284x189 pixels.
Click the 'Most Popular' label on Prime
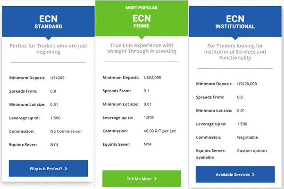142,8
